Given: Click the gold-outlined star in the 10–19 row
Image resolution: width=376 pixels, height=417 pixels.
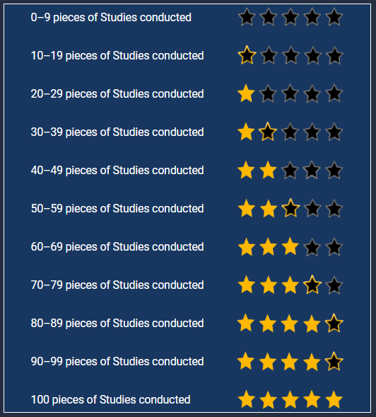Looking at the screenshot, I should click(x=247, y=55).
